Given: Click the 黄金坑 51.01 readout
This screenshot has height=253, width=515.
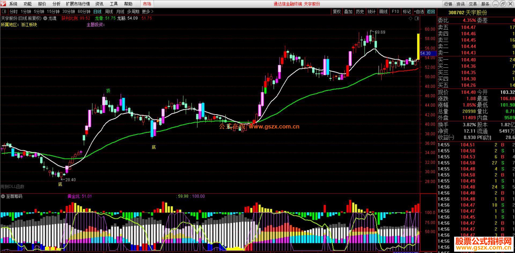Looking at the screenshot, I should click(80, 196).
